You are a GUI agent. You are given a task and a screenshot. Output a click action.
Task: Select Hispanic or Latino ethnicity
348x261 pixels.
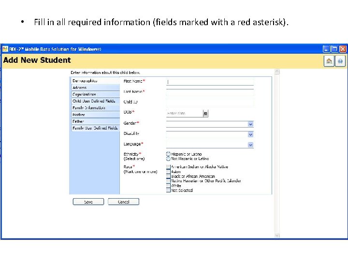coord(168,154)
